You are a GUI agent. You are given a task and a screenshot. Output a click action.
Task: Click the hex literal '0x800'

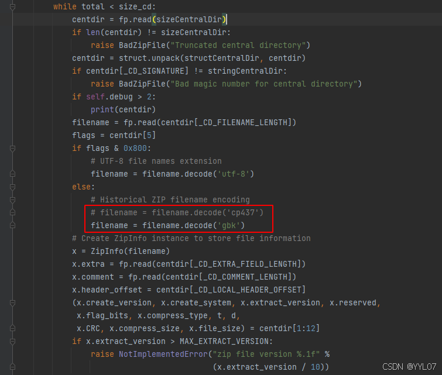(x=135, y=148)
